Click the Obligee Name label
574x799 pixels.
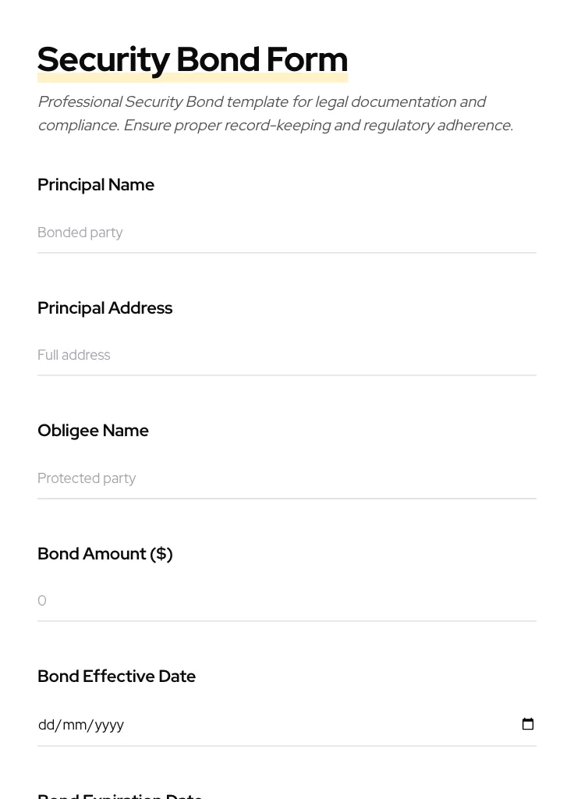click(x=93, y=431)
